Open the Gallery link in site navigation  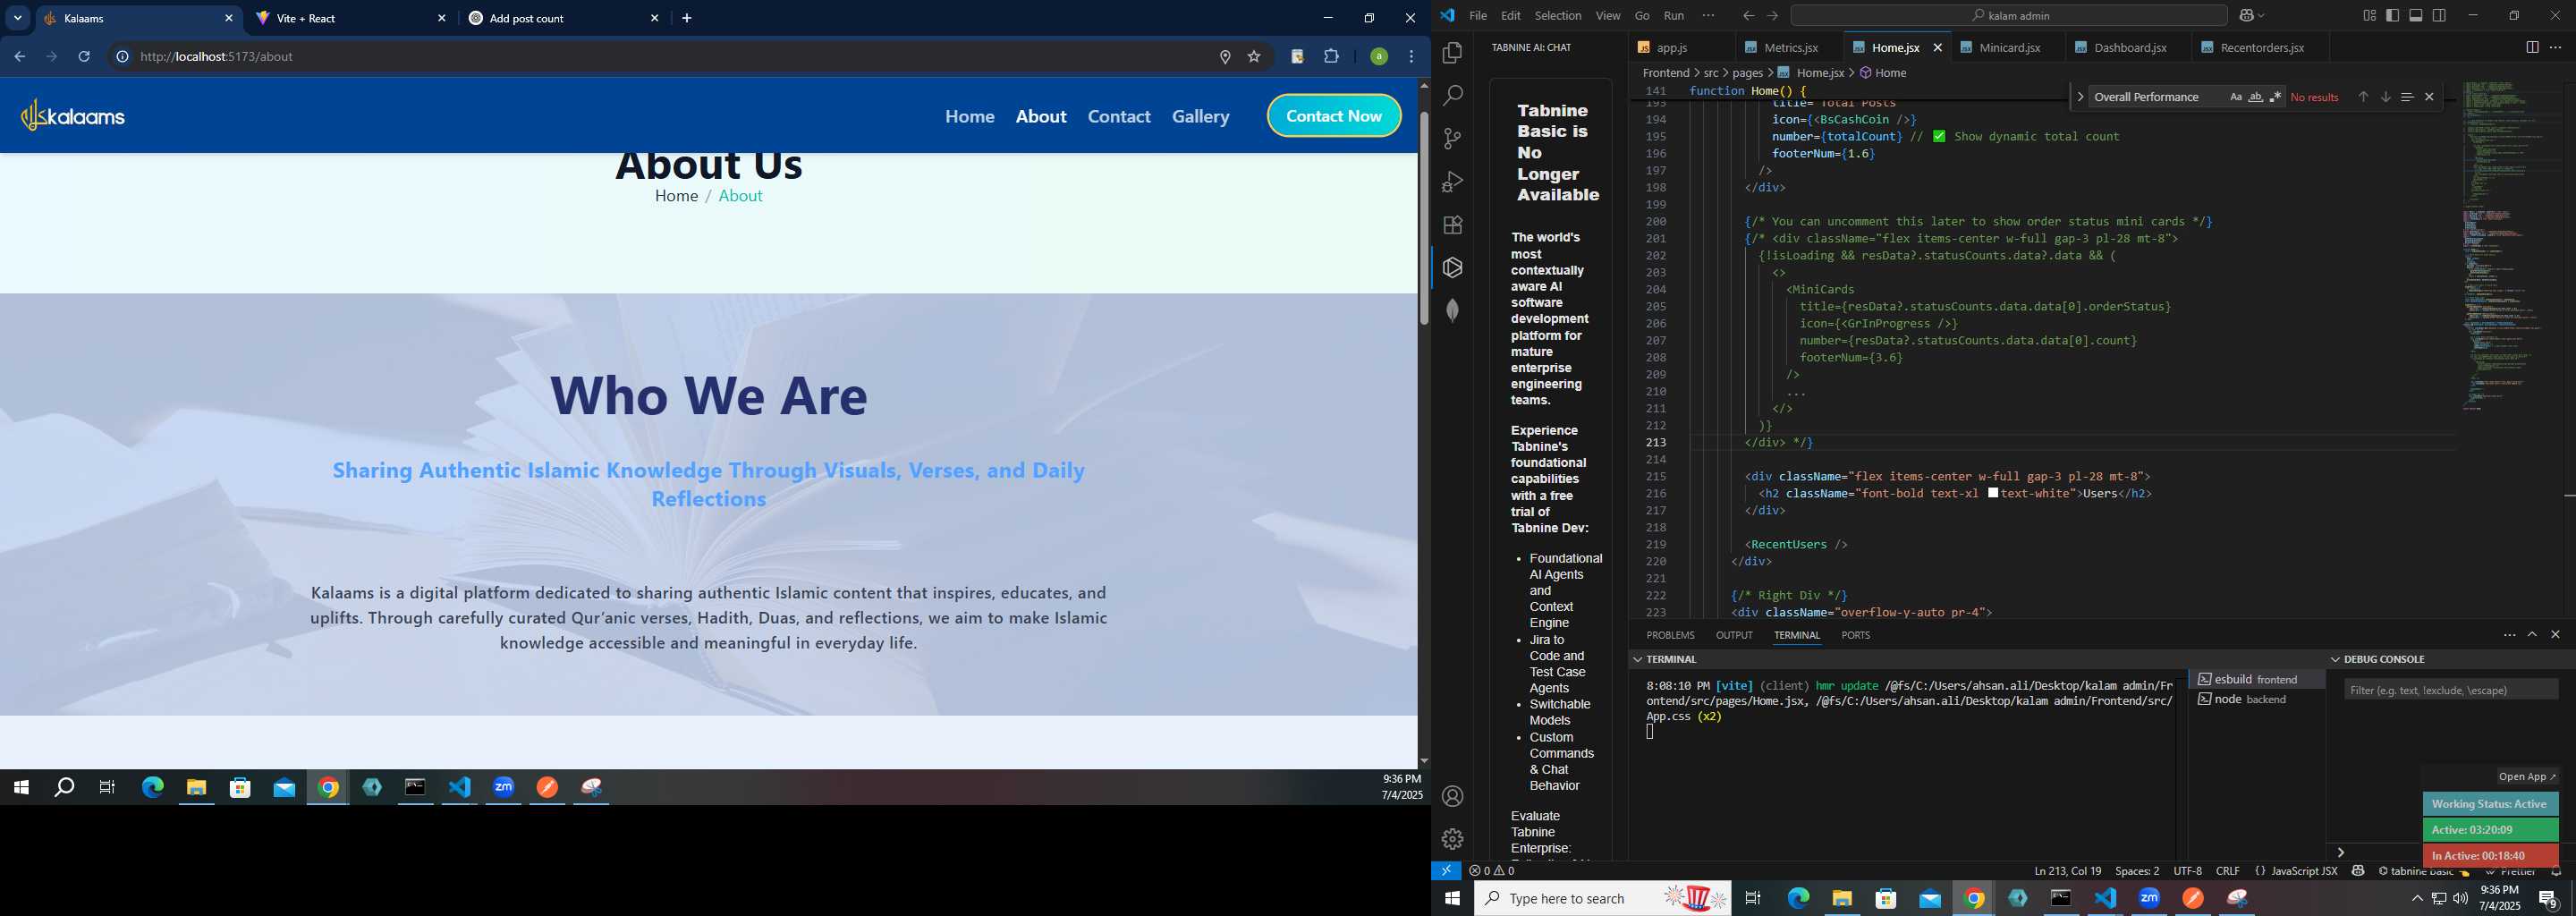(x=1200, y=116)
